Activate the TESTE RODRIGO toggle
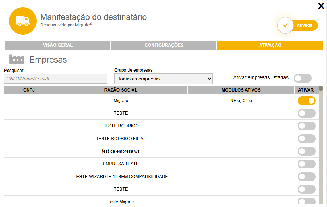Image resolution: width=327 pixels, height=207 pixels. (x=306, y=126)
